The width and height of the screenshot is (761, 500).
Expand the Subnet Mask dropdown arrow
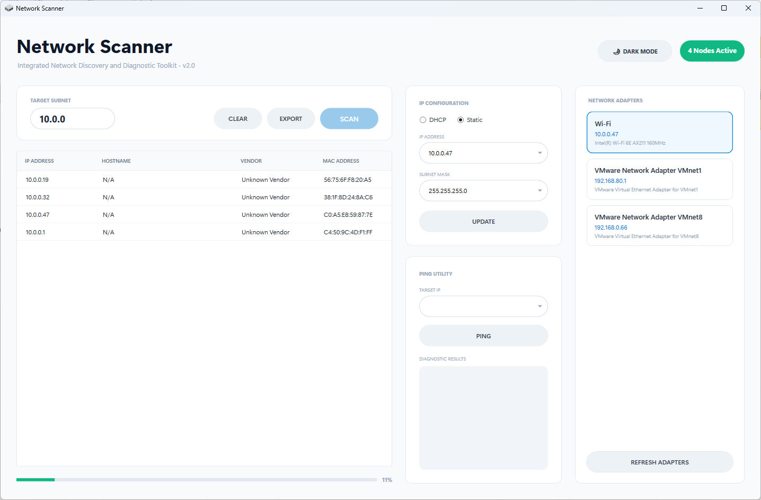pyautogui.click(x=539, y=191)
